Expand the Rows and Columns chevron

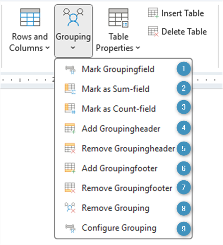[x=48, y=48]
